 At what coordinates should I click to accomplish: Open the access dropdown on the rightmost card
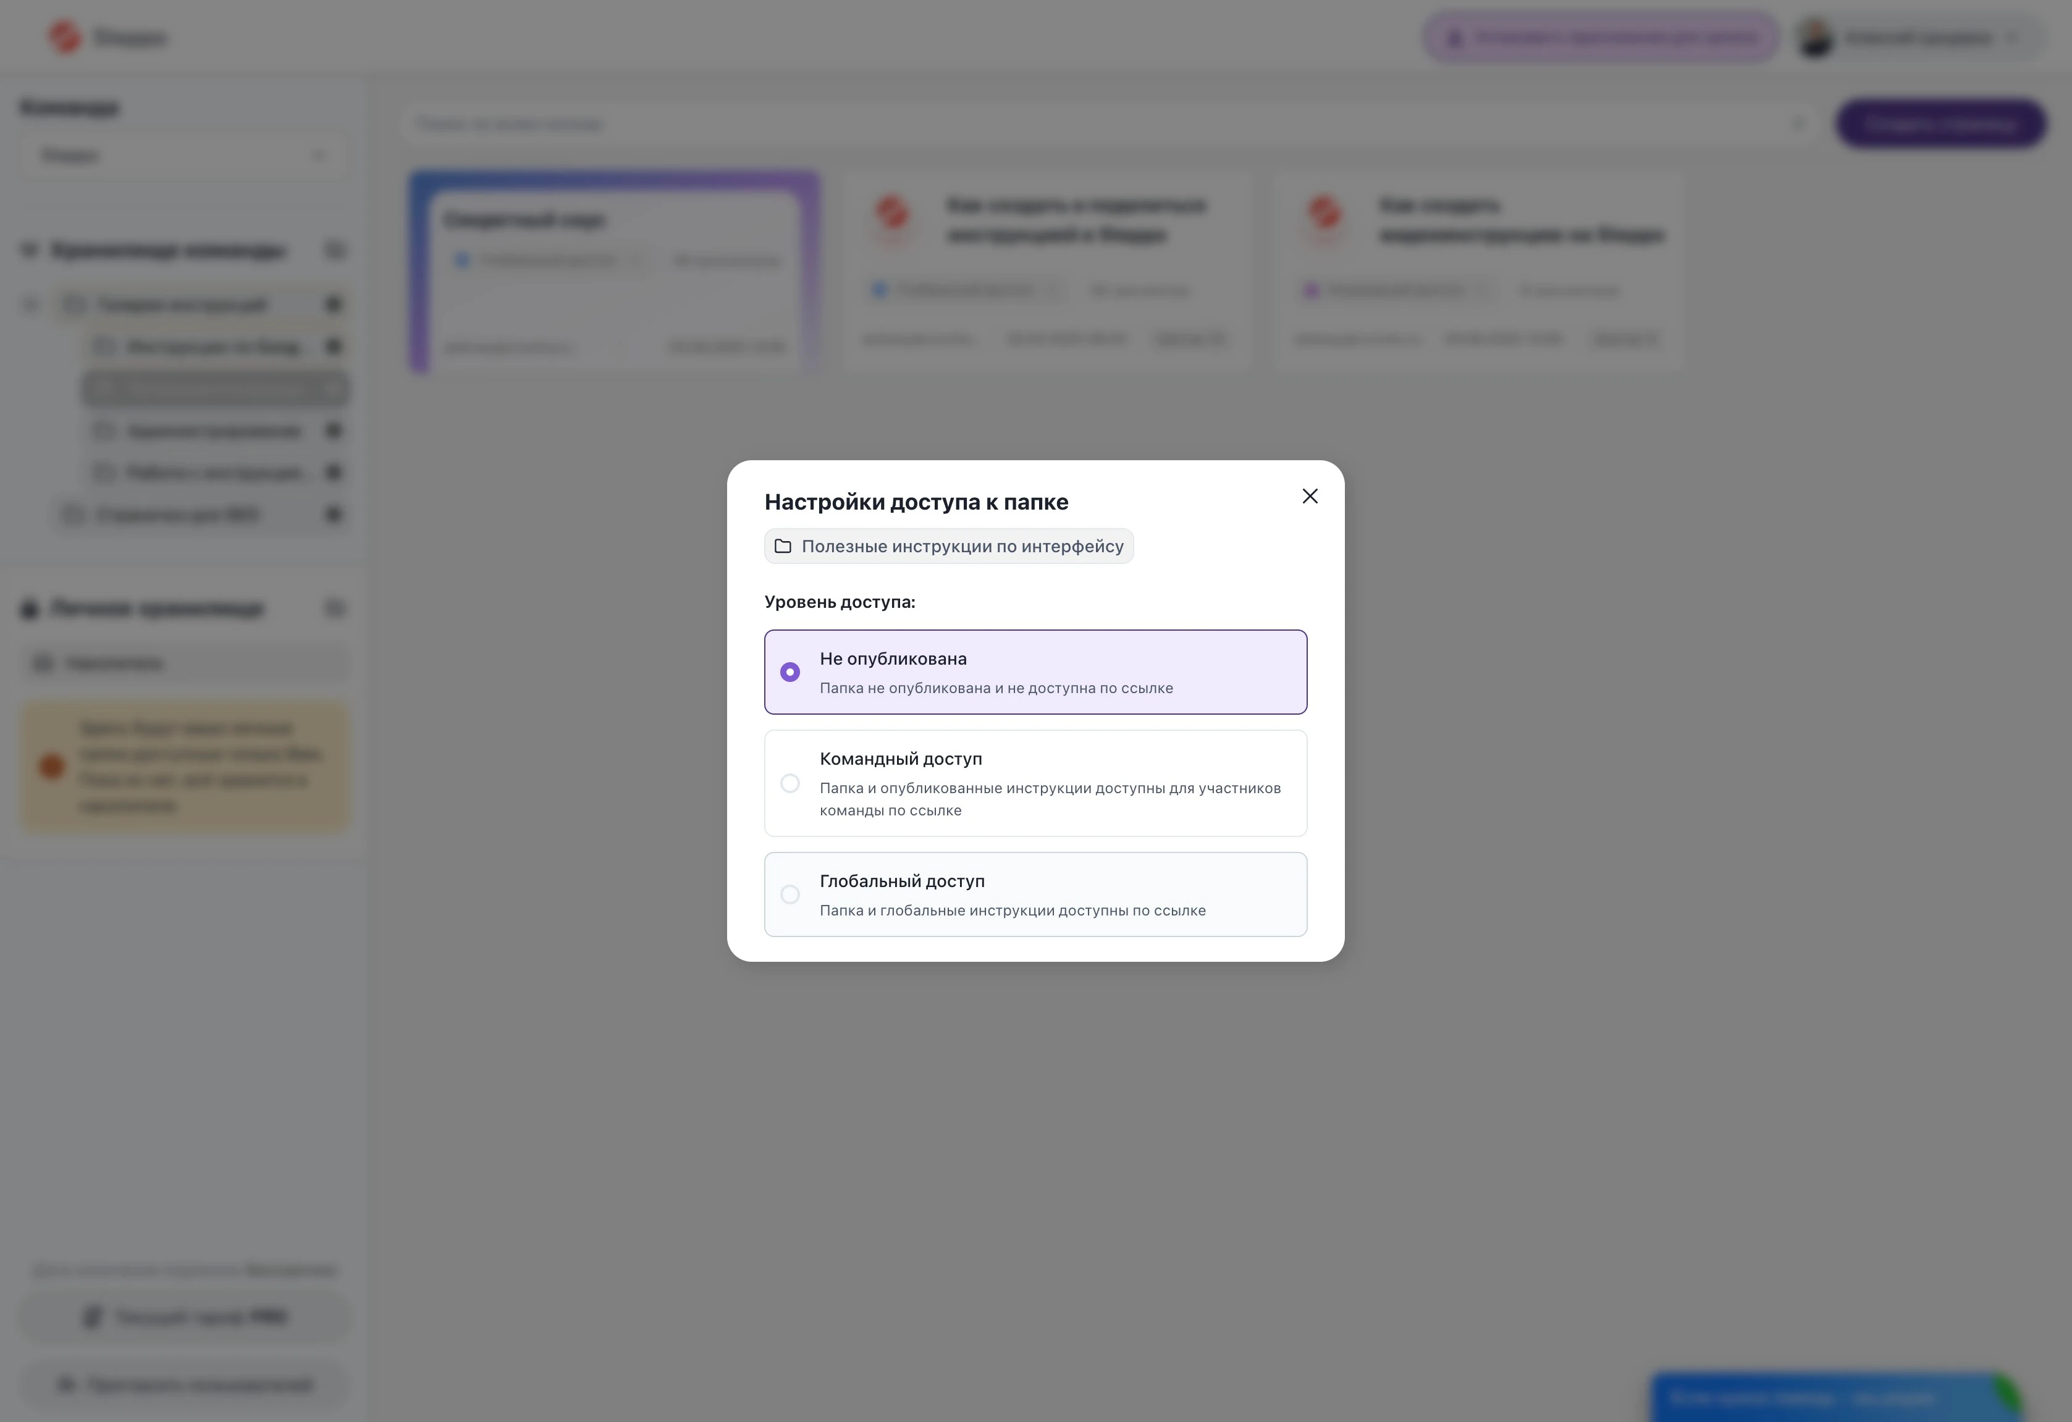1396,290
